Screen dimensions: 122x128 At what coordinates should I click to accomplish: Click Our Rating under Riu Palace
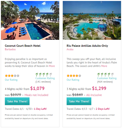point(73,80)
